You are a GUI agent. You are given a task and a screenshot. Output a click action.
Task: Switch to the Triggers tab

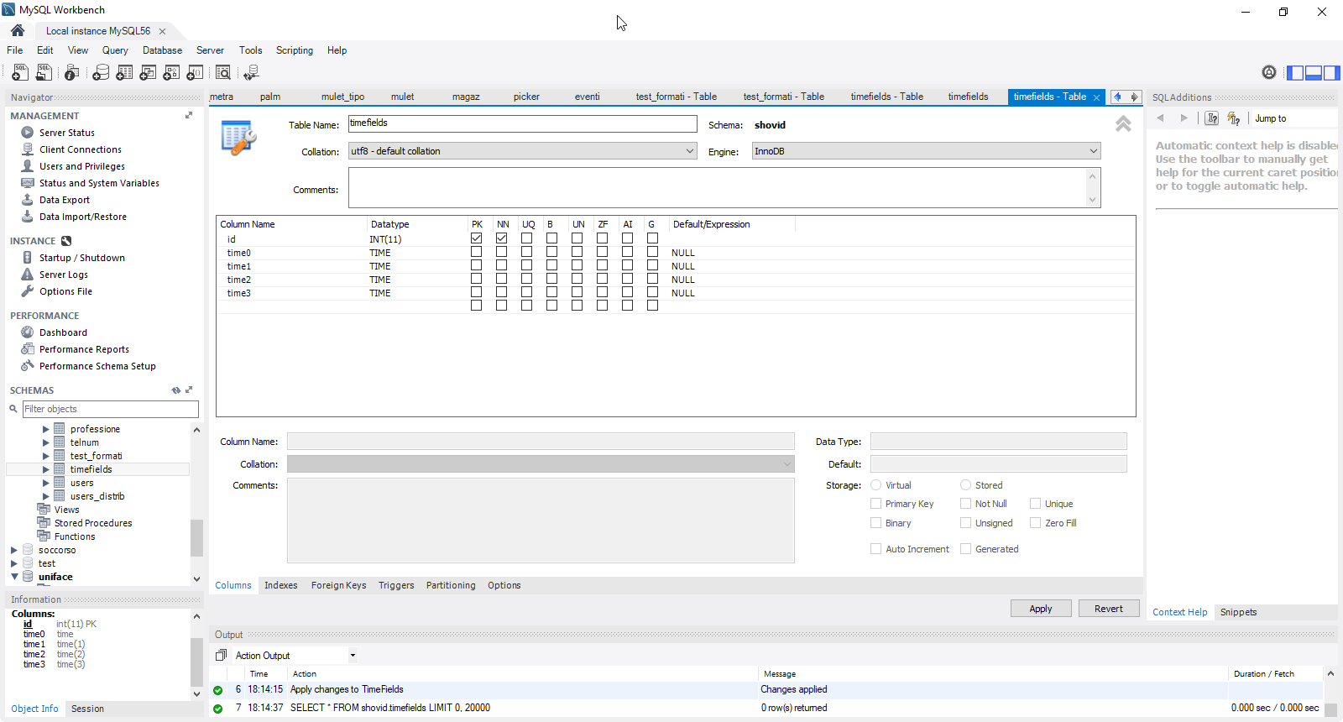click(396, 585)
